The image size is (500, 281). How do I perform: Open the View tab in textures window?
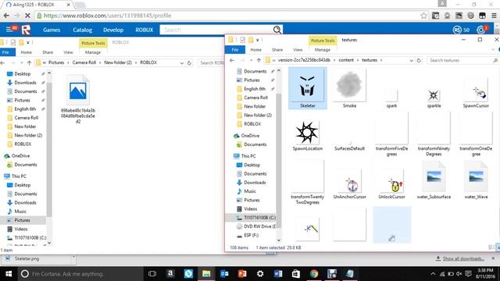[298, 50]
